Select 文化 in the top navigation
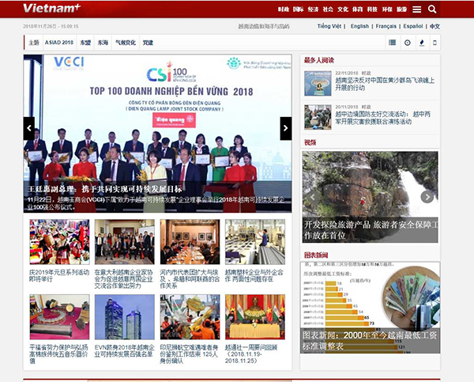The image size is (474, 382). (x=342, y=9)
